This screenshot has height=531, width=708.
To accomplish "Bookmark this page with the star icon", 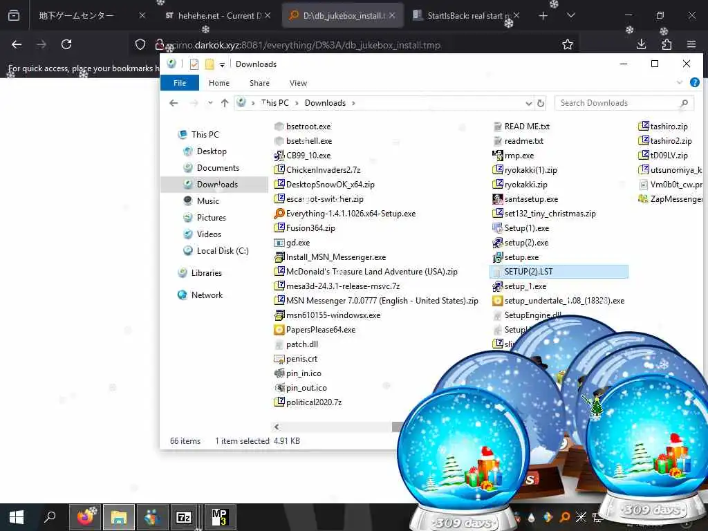I will [x=568, y=44].
